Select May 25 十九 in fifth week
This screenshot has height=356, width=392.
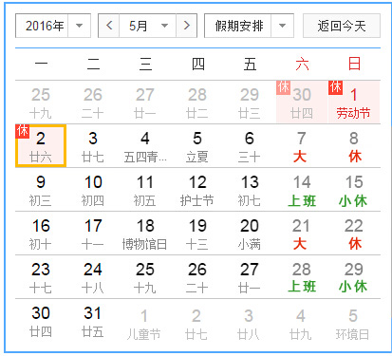pyautogui.click(x=145, y=277)
